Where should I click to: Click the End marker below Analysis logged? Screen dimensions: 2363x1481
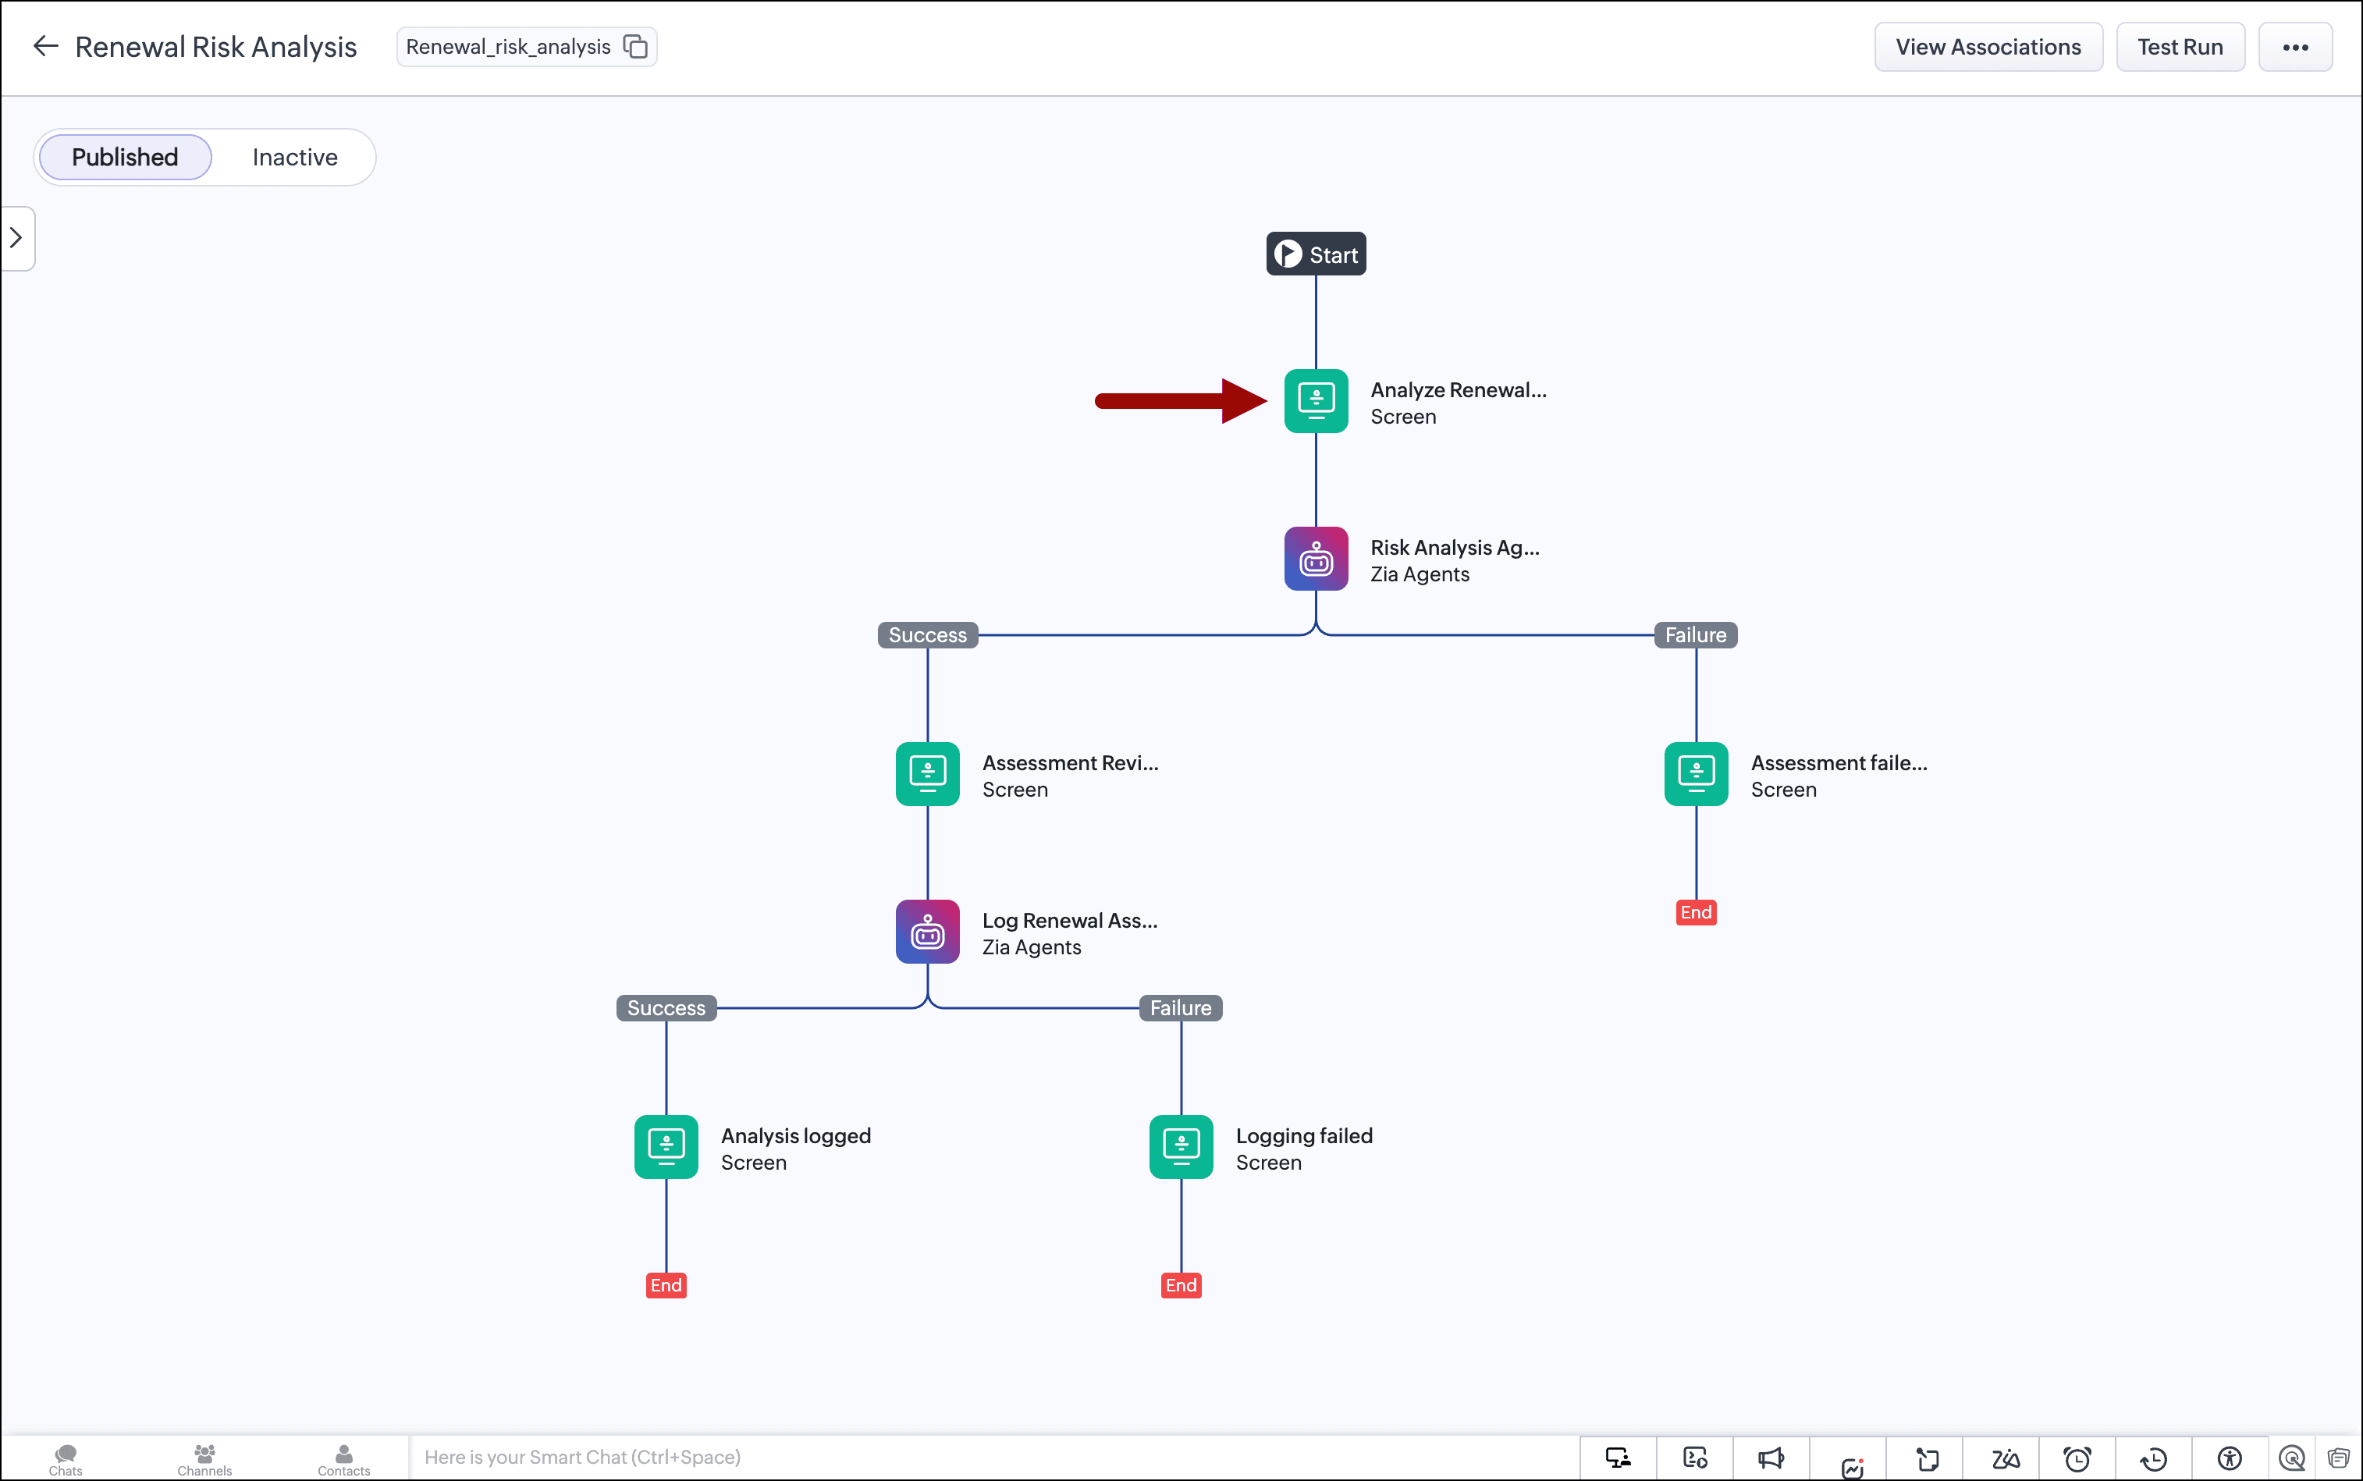665,1285
